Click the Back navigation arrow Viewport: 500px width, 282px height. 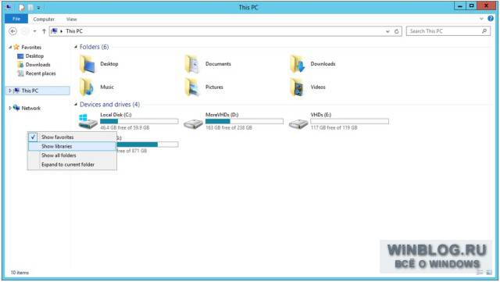12,31
